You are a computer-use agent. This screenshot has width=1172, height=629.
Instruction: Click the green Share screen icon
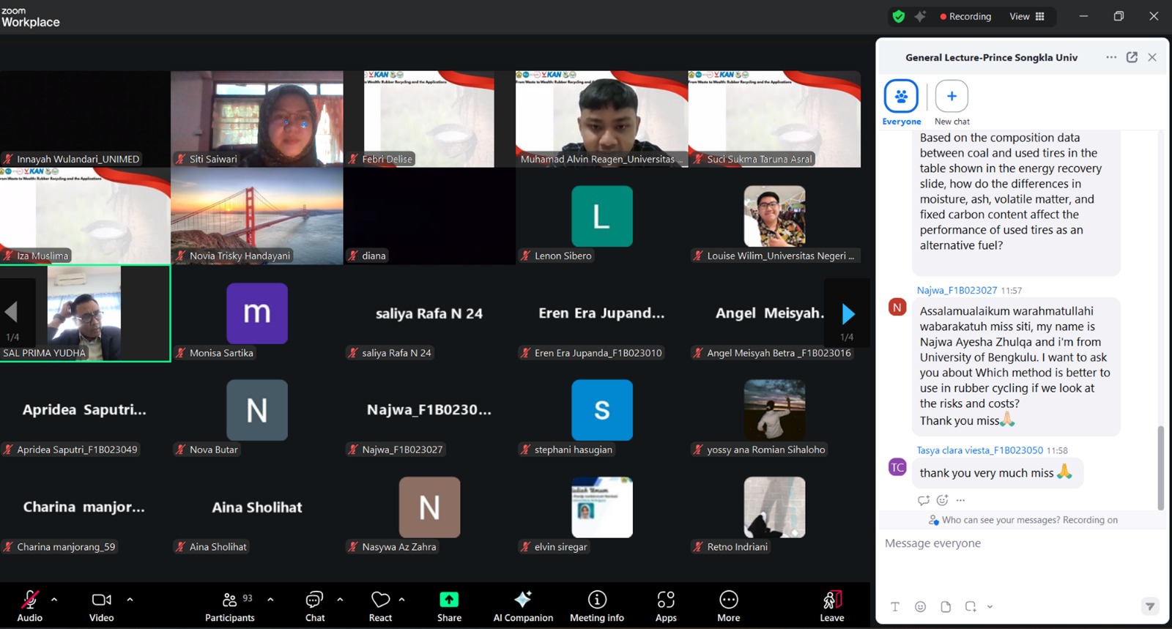449,600
